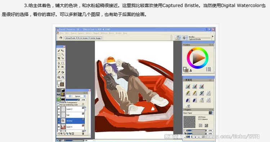
Task: Collapse the Papers panel triangle
Action: click(184, 110)
